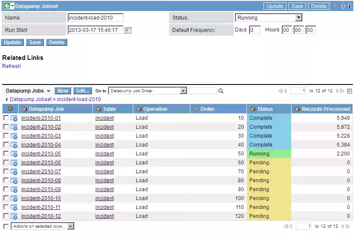This screenshot has height=234, width=355.
Task: Check the box for incident-2010-11 row
Action: coord(6,207)
